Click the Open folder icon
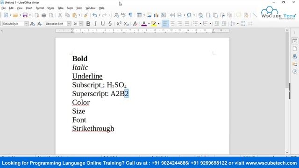This screenshot has width=299, height=168. click(15, 15)
